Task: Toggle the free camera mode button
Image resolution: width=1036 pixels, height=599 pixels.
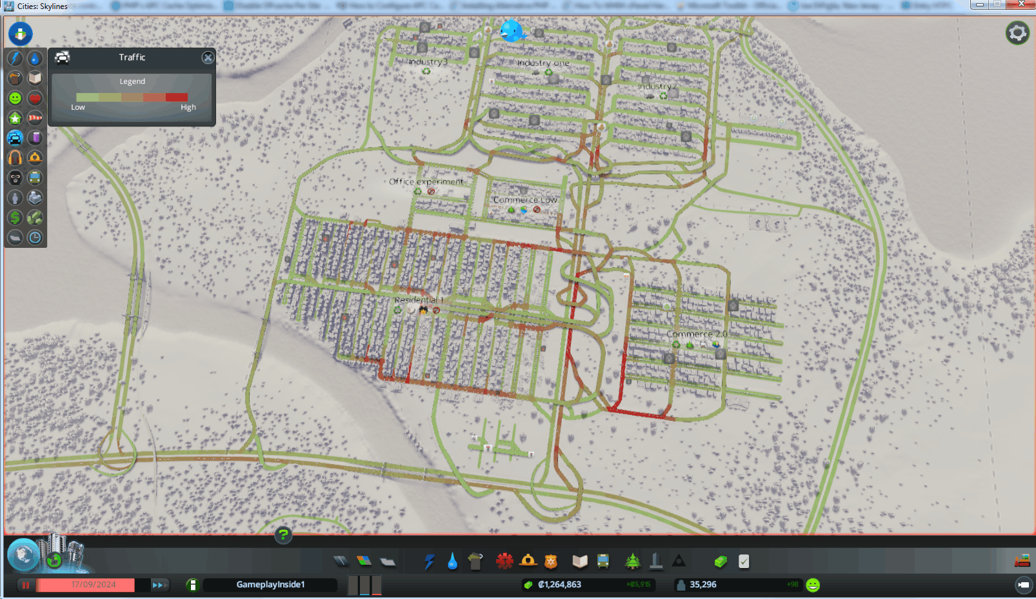Action: [x=1023, y=585]
